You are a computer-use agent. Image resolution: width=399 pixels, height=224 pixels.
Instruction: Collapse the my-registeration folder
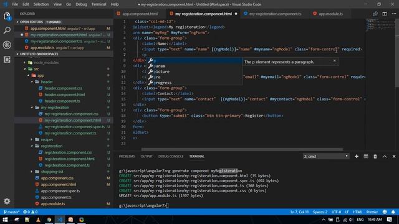[32, 108]
